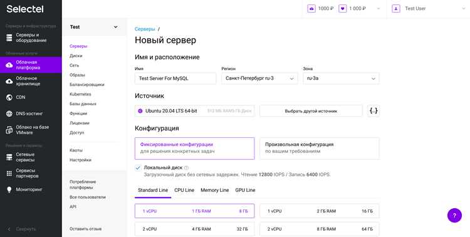Open Образы in project menu
The width and height of the screenshot is (470, 237).
tap(77, 75)
